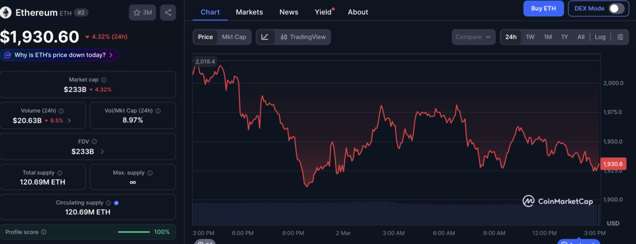Image resolution: width=636 pixels, height=244 pixels.
Task: Click the info icon next to FDV
Action: [94, 142]
